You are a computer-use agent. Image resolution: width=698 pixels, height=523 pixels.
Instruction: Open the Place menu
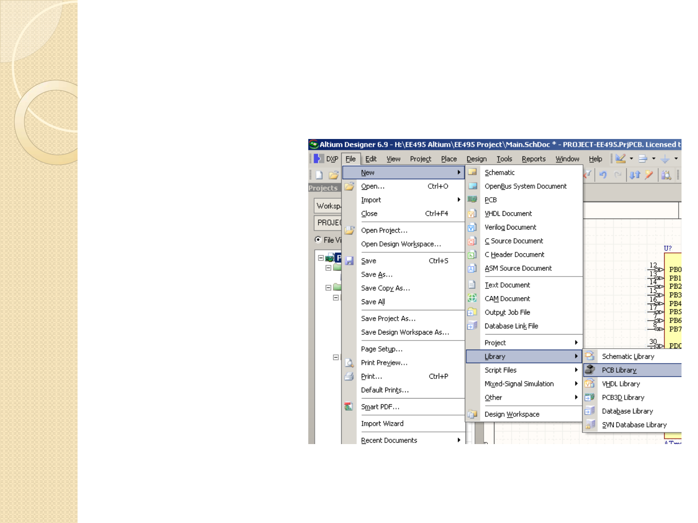click(449, 159)
